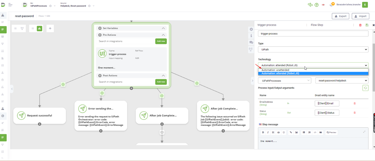Apply italic formatting in step message
The width and height of the screenshot is (375, 161).
268,132
